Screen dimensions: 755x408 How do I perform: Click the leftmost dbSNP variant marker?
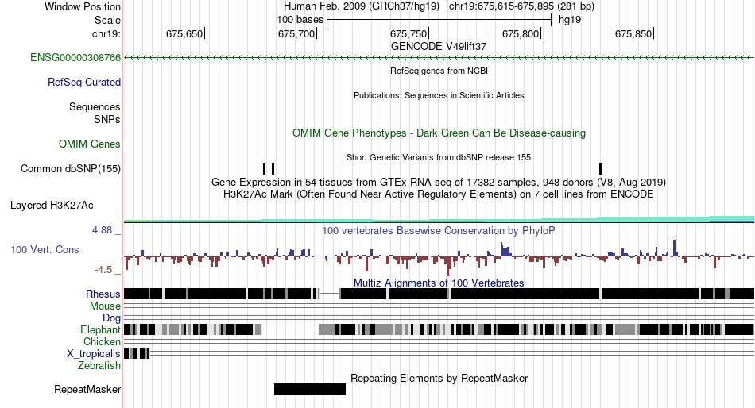pos(265,168)
